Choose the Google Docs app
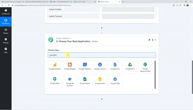This screenshot has height=110, width=193. 115,67
